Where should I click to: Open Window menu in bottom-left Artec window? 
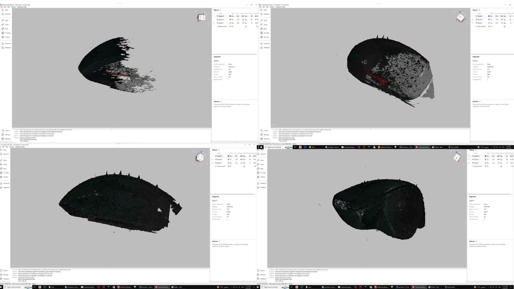tap(12, 147)
